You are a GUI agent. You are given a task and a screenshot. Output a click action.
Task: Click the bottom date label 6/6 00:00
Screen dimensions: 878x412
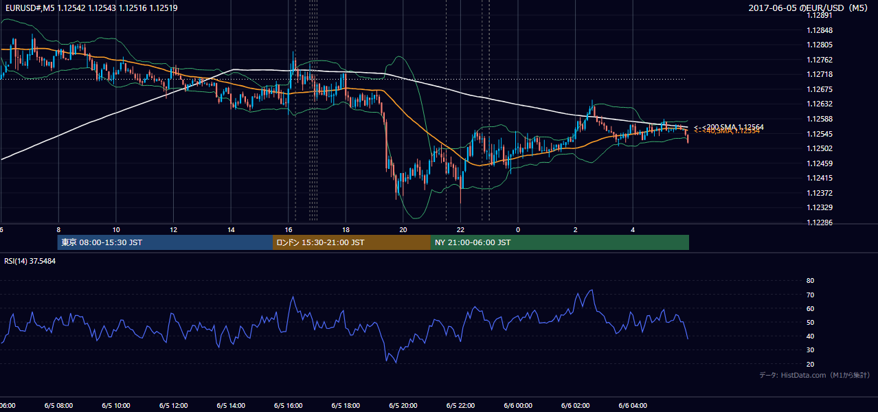pos(518,405)
